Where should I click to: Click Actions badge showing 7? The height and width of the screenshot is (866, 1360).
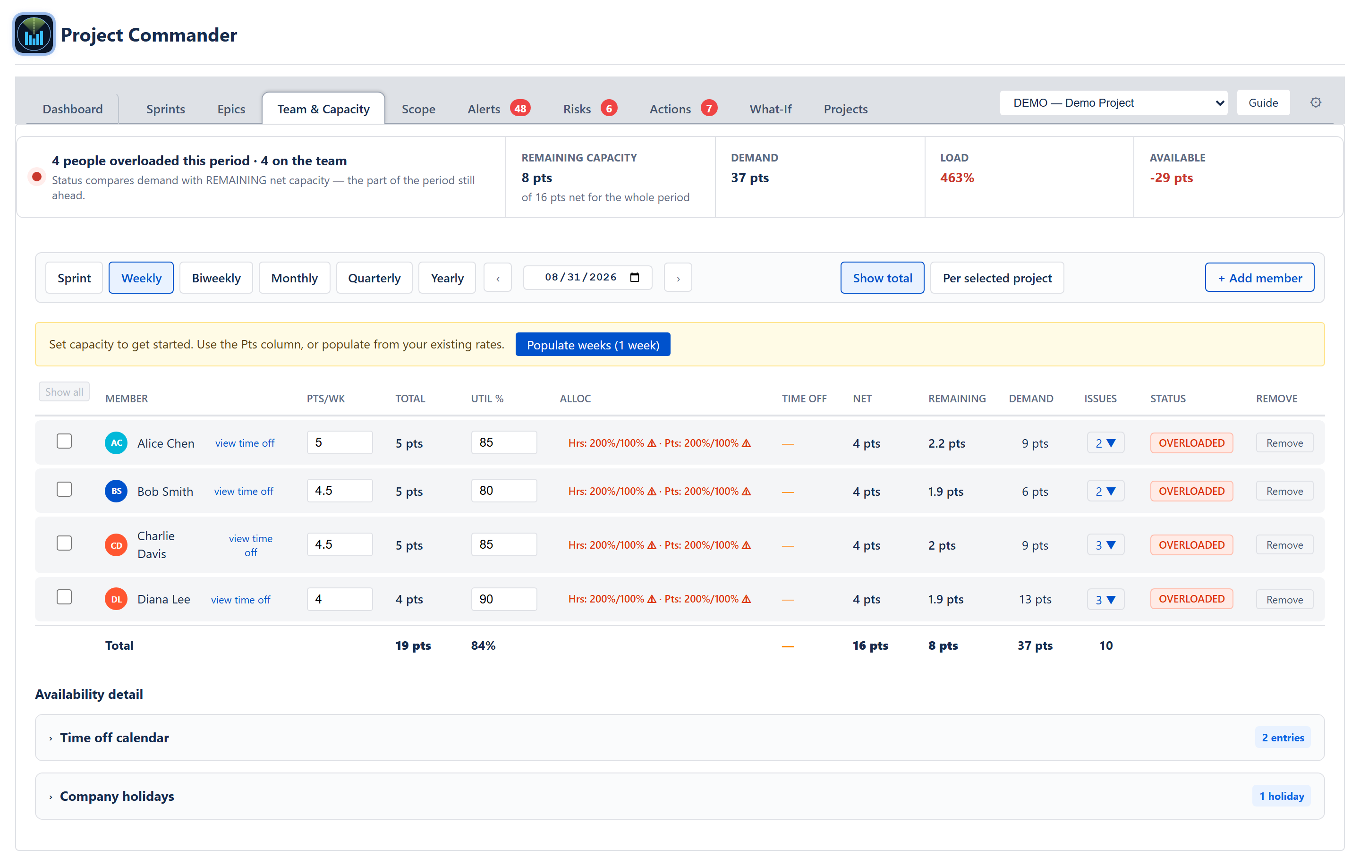click(x=709, y=109)
